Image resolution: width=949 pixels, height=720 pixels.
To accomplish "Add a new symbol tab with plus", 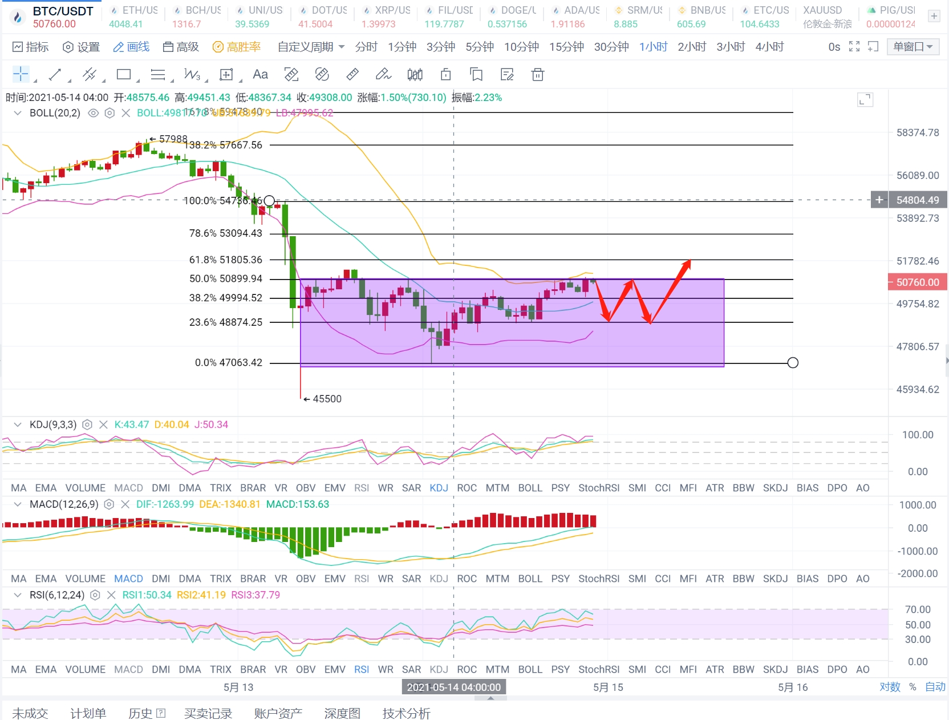I will point(934,17).
